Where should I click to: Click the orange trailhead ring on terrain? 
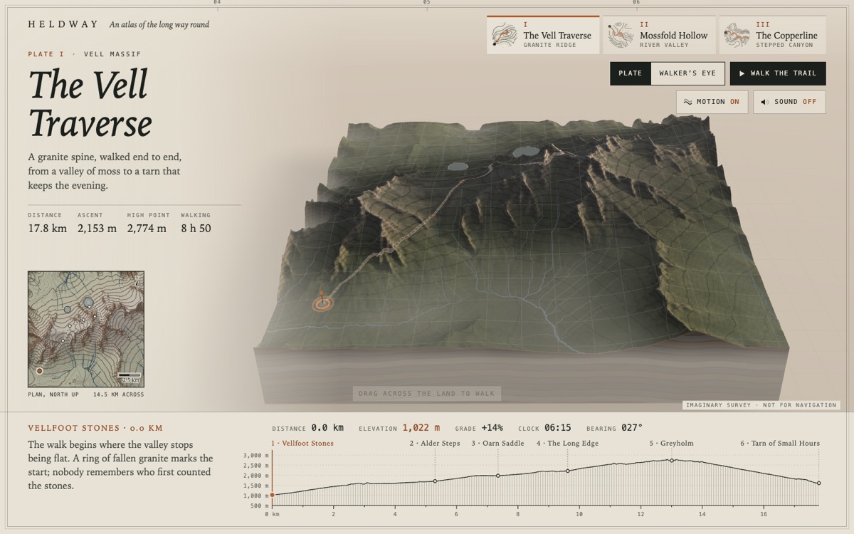[x=322, y=304]
